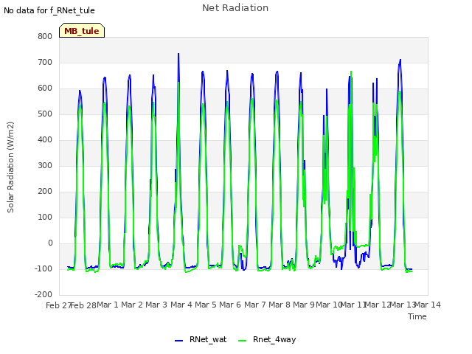The height and width of the screenshot is (354, 472).
Task: Click the 700 y-axis tick label
Action: click(45, 62)
